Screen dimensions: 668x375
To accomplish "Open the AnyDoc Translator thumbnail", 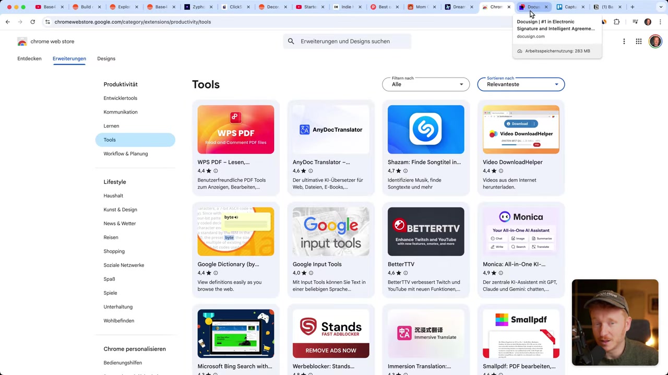I will 331,130.
